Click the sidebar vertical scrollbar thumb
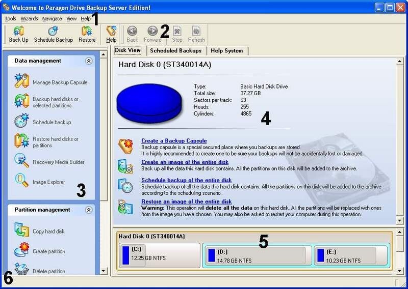The height and width of the screenshot is (289, 408). [x=104, y=129]
